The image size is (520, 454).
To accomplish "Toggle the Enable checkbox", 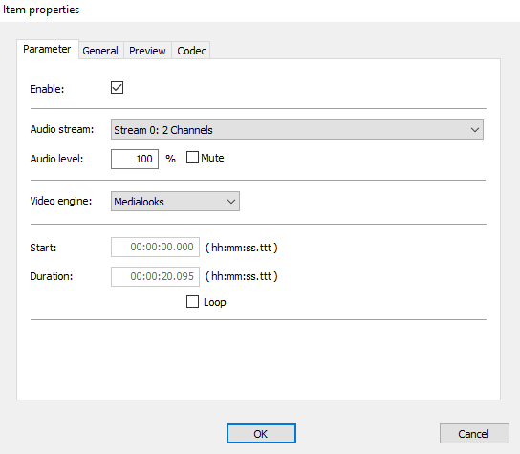I will click(x=117, y=88).
